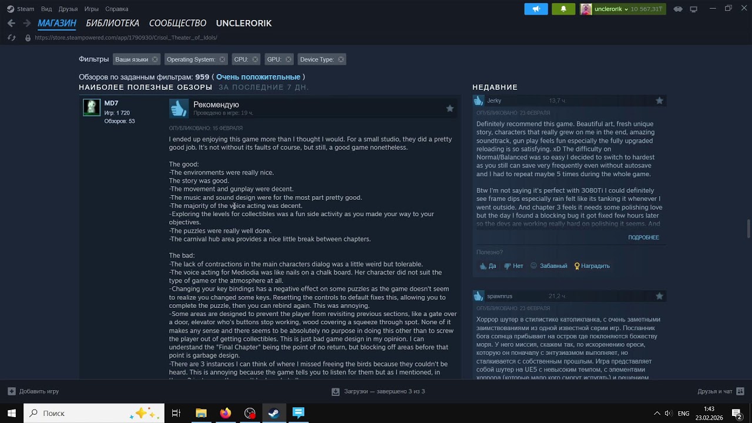The height and width of the screenshot is (423, 752).
Task: Open Task View in taskbar
Action: point(176,413)
